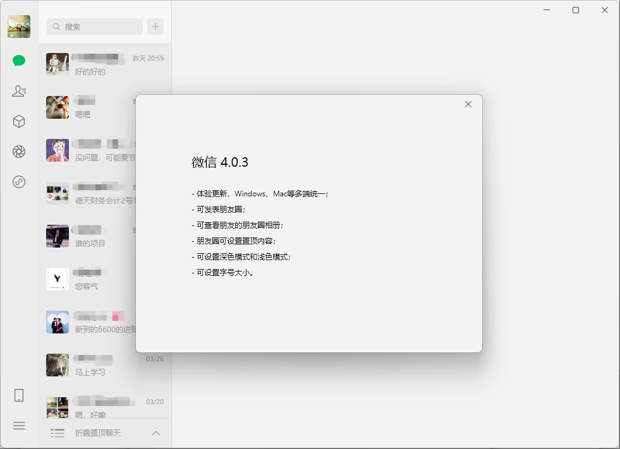The image size is (620, 449).
Task: Open the chat with message 马上学习
Action: click(105, 365)
